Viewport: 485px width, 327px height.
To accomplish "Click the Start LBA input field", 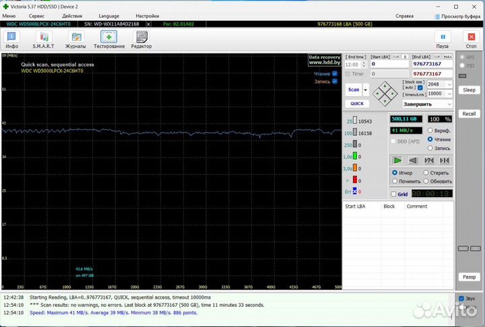I will click(x=389, y=64).
